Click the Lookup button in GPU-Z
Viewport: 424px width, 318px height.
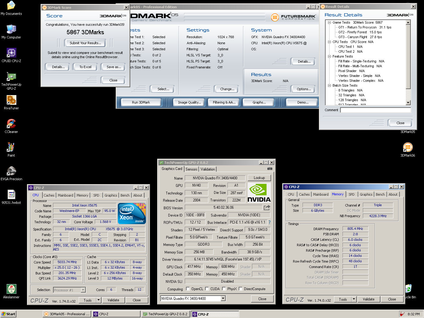(x=259, y=178)
